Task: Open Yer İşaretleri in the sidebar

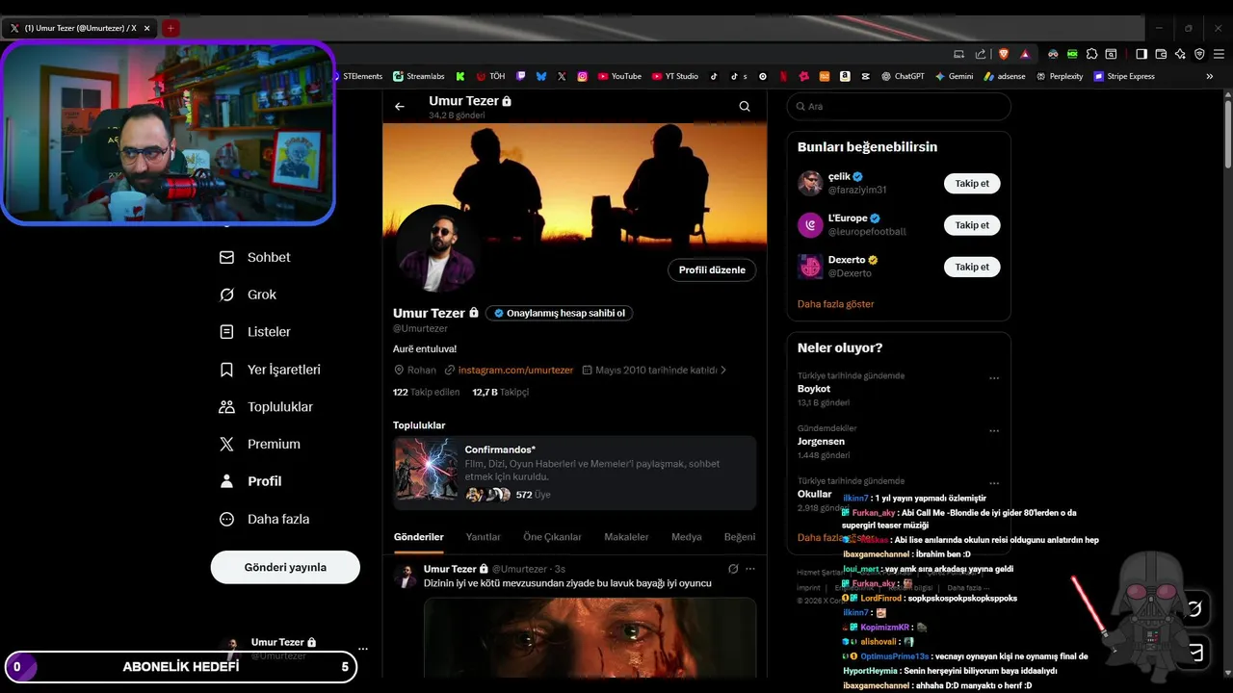Action: tap(271, 370)
